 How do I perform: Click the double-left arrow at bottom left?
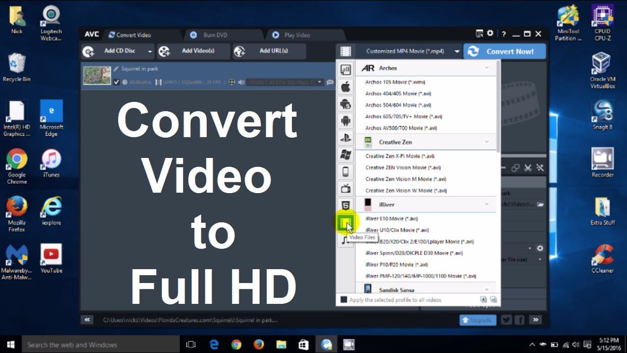(x=87, y=320)
